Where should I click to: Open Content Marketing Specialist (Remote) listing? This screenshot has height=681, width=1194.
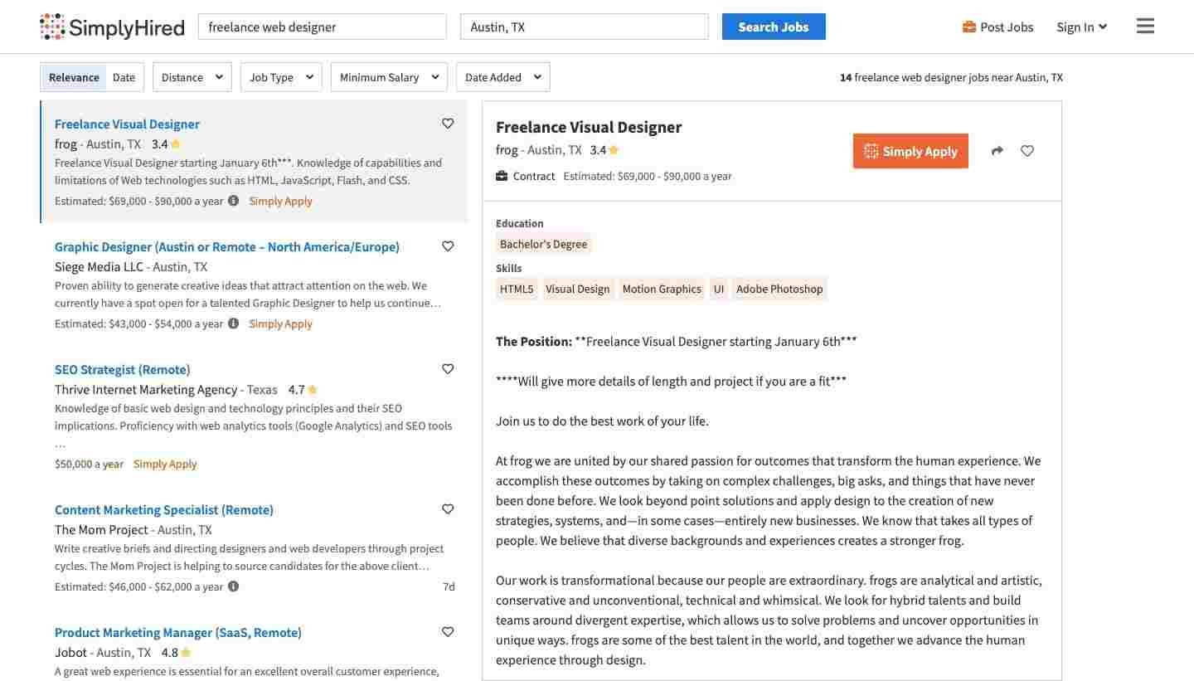pyautogui.click(x=164, y=509)
